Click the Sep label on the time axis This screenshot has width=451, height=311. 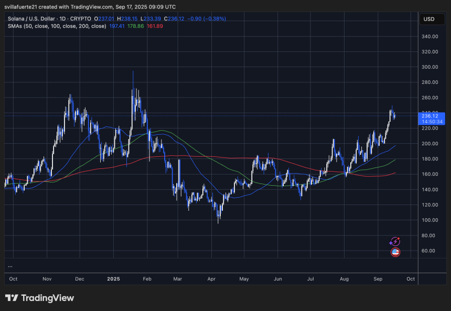tap(378, 279)
